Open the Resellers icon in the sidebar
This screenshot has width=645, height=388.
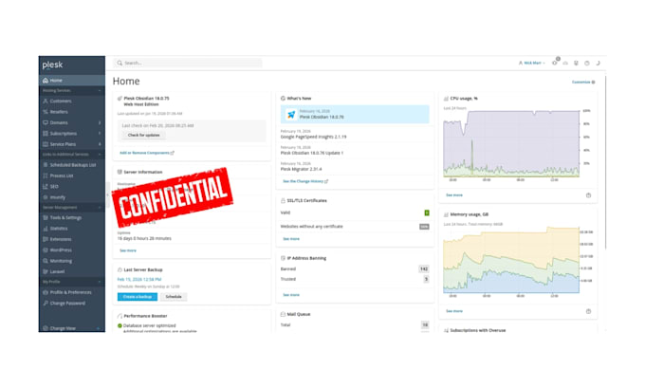pyautogui.click(x=46, y=112)
